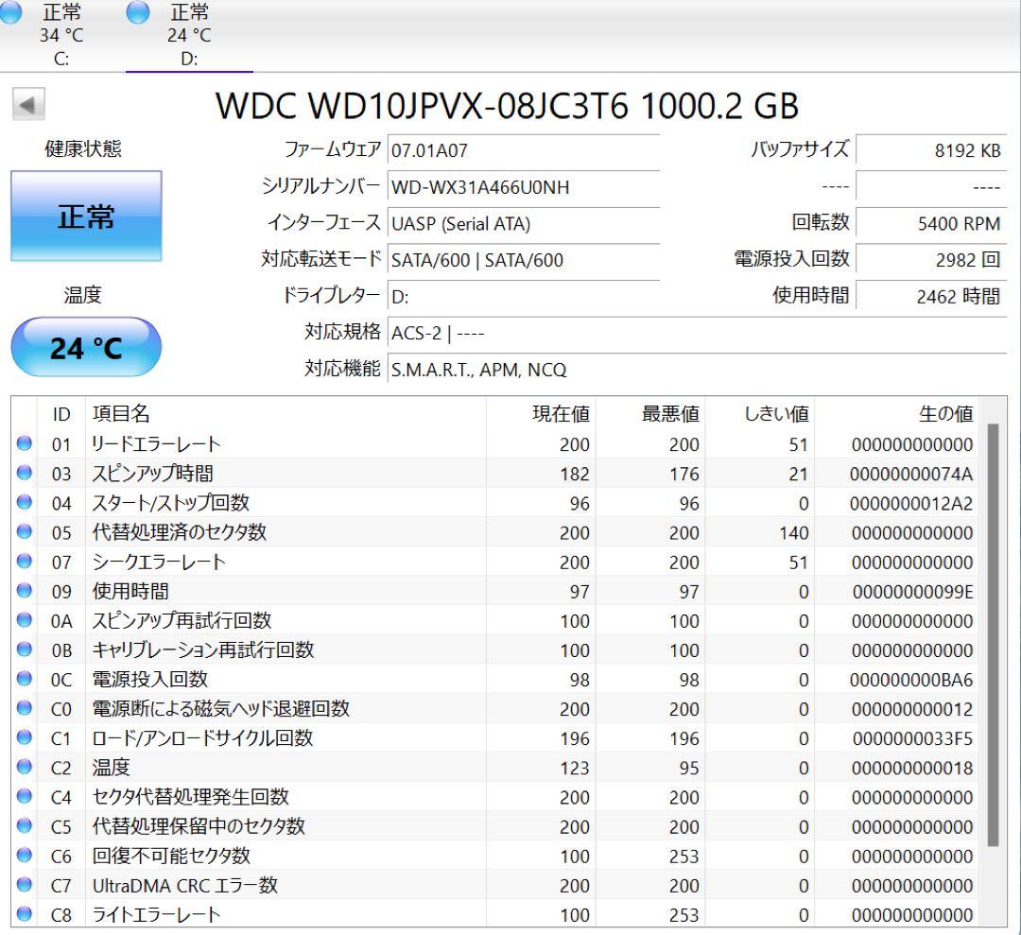Click the serial number field WD-WX31A466U0NH
The image size is (1021, 935).
pyautogui.click(x=524, y=187)
